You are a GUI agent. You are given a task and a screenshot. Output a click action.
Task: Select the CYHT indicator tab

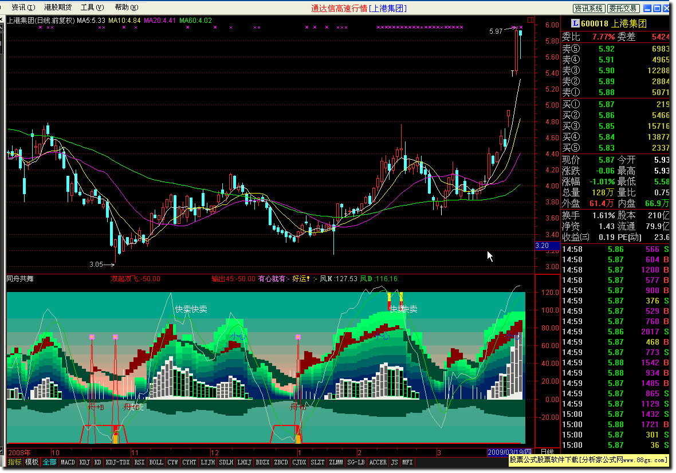point(189,462)
